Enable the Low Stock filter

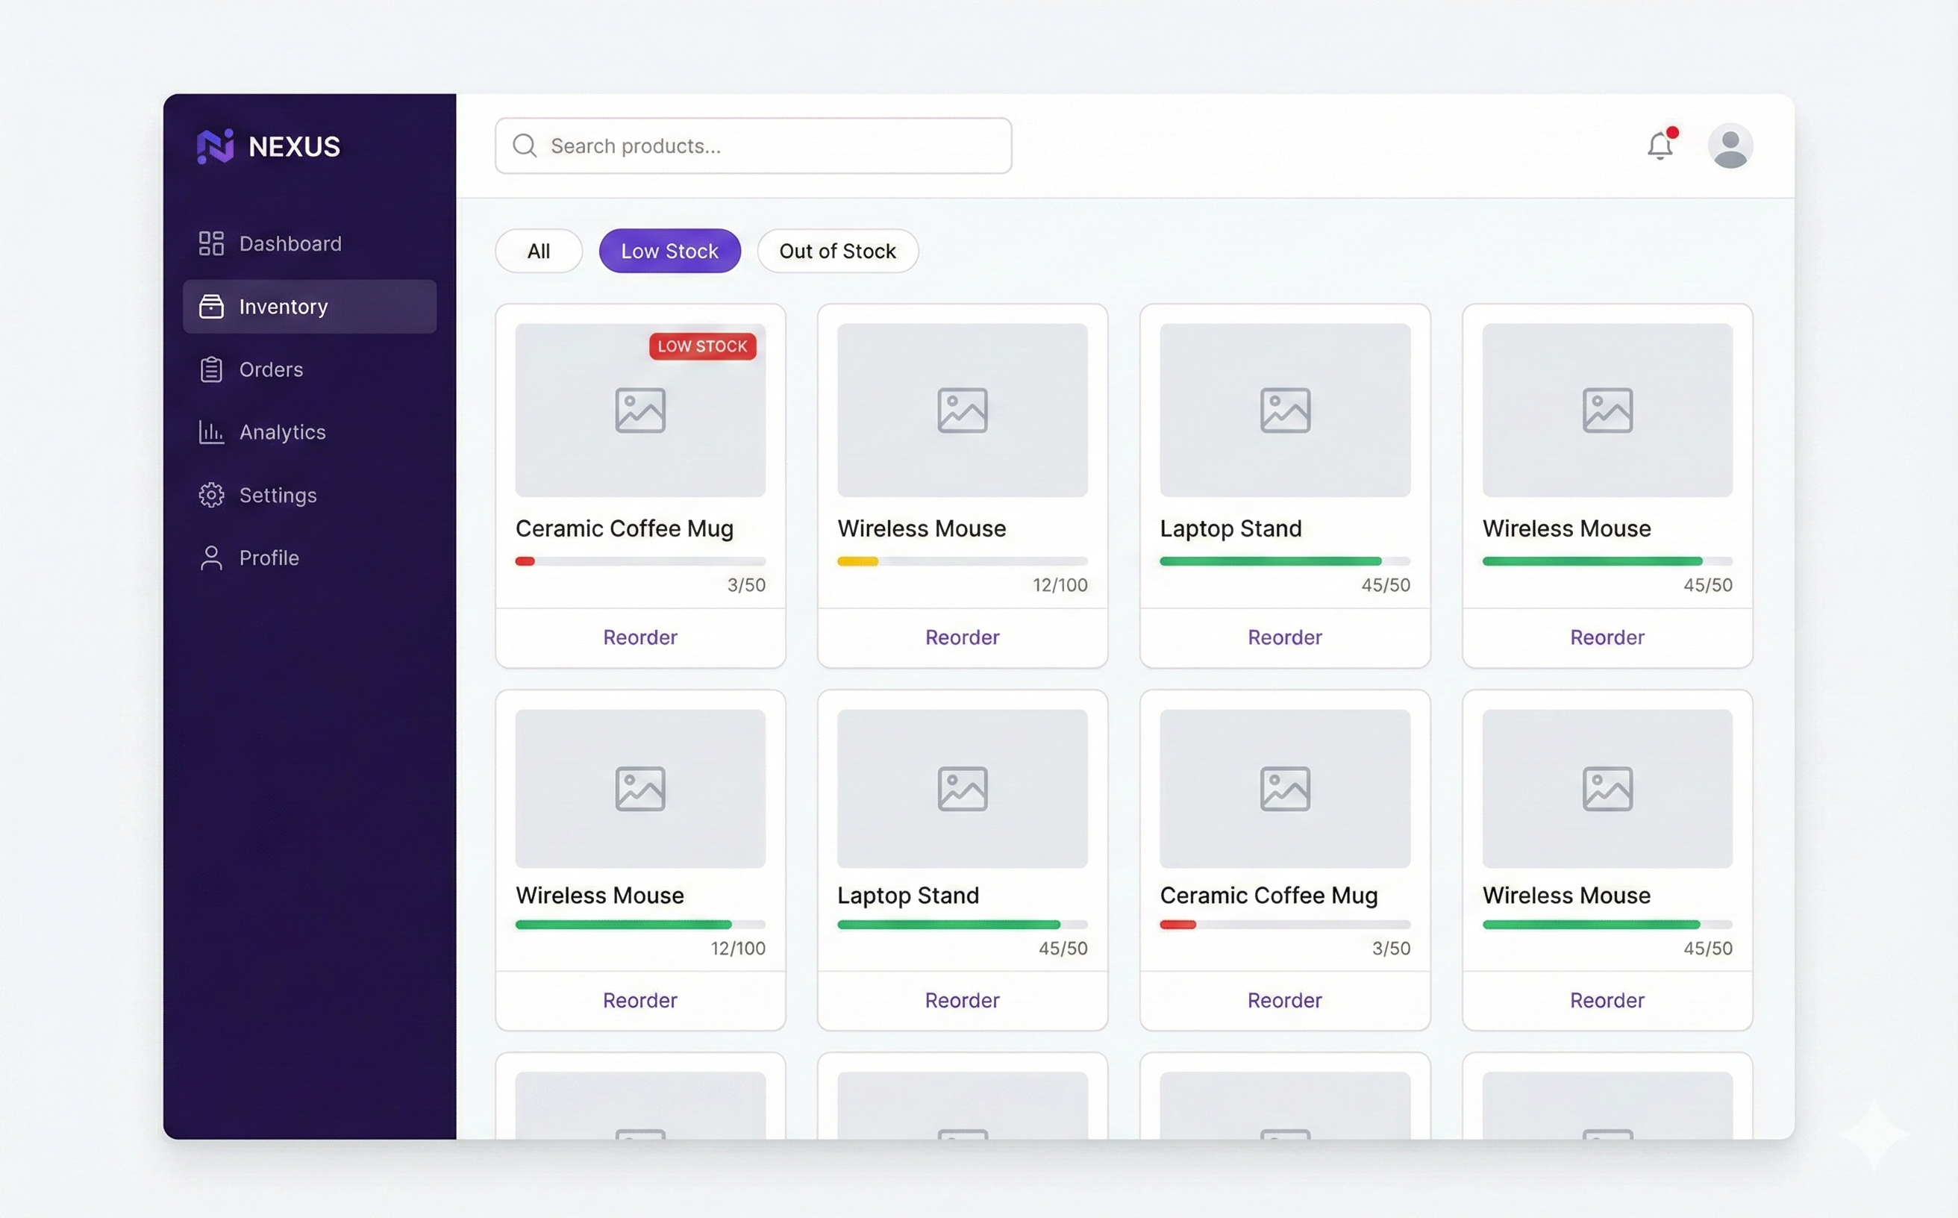[669, 251]
